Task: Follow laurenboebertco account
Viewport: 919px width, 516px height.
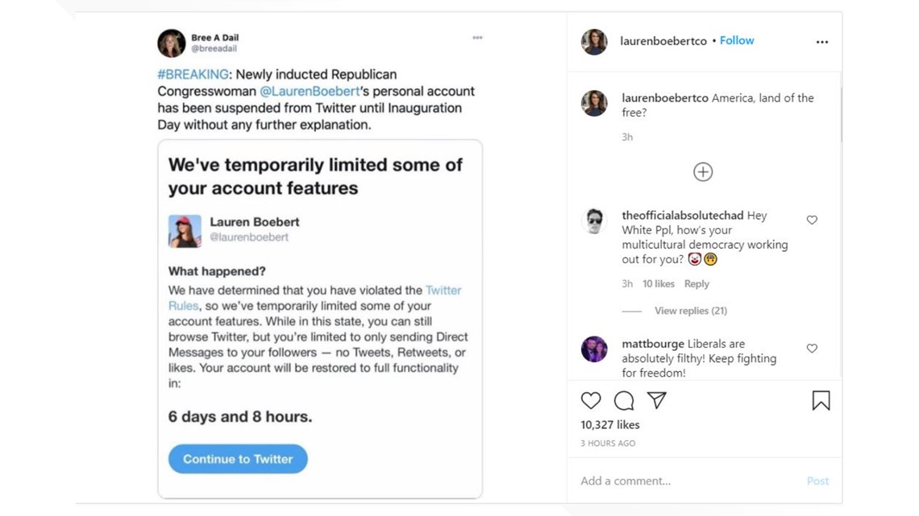Action: (737, 40)
